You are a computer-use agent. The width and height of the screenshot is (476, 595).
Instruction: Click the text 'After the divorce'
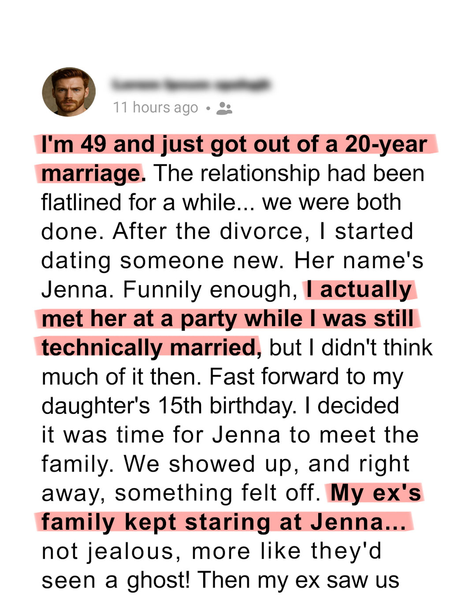point(208,232)
